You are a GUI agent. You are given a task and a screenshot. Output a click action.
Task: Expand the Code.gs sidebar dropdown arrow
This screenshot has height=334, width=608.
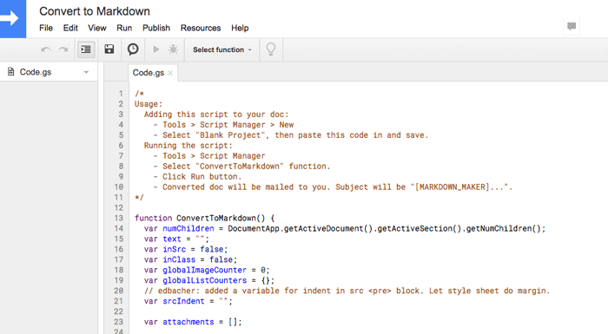coord(86,73)
